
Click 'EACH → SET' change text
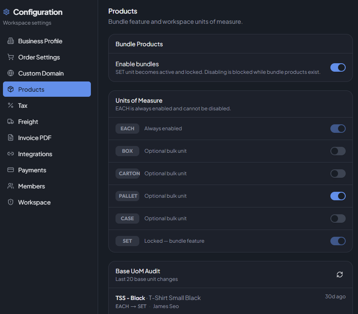pos(131,306)
